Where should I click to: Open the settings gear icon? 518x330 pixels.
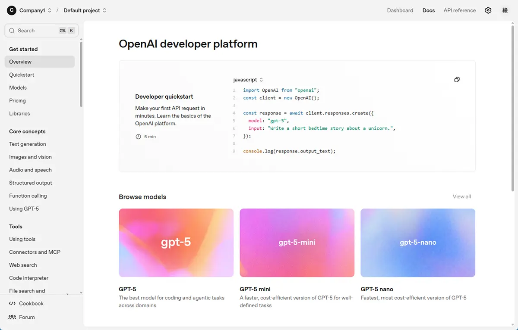click(488, 10)
